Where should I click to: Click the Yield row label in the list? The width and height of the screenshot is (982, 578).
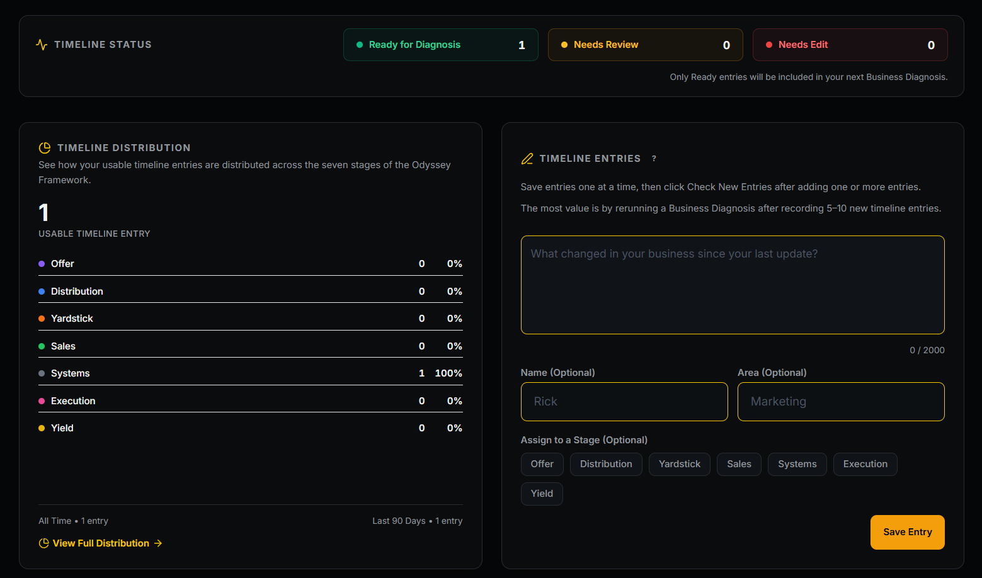(62, 428)
